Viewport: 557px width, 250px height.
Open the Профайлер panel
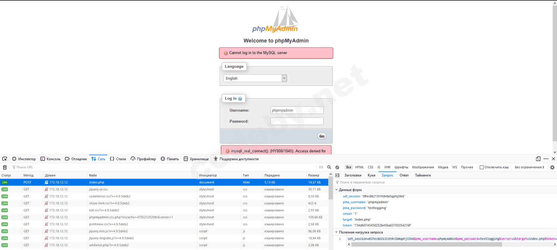coord(143,159)
